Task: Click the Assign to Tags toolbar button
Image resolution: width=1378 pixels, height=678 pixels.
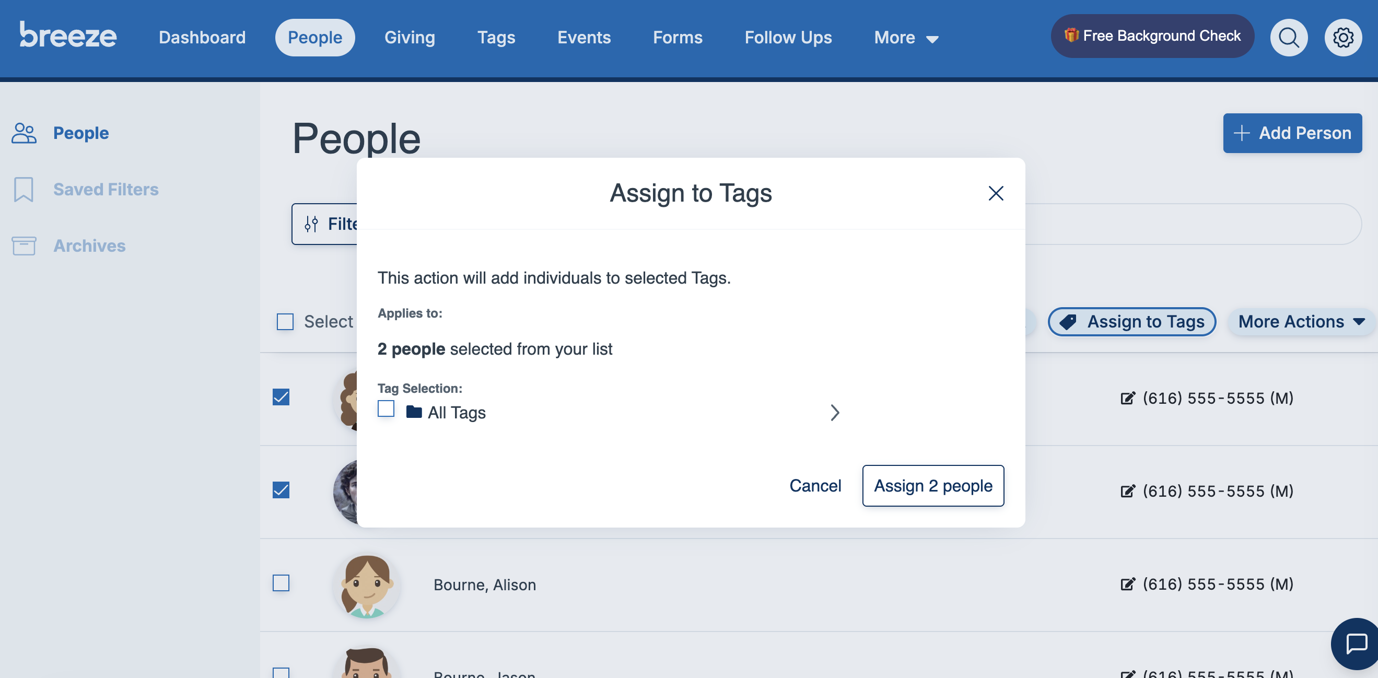Action: coord(1132,322)
